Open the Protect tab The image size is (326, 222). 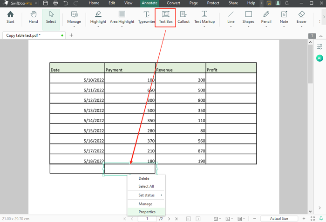(x=213, y=3)
